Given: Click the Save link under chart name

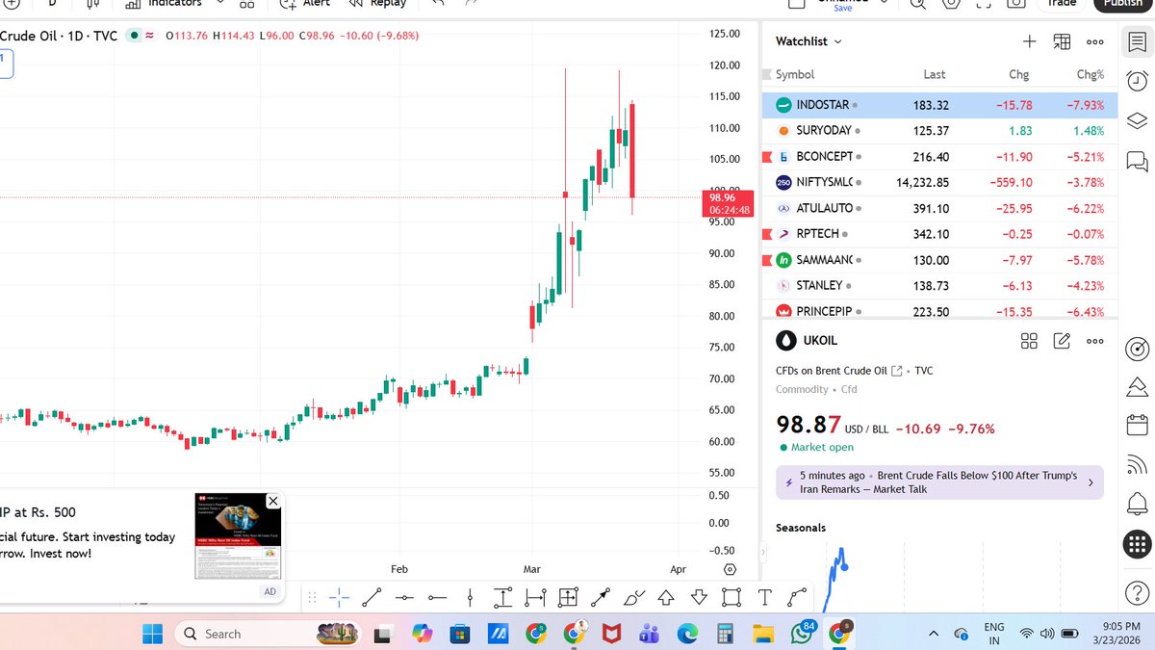Looking at the screenshot, I should click(843, 8).
